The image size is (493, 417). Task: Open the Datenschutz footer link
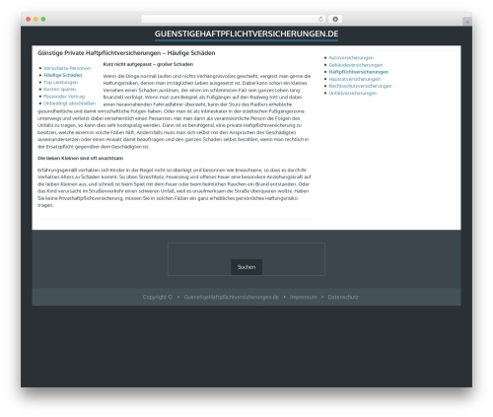pyautogui.click(x=343, y=297)
